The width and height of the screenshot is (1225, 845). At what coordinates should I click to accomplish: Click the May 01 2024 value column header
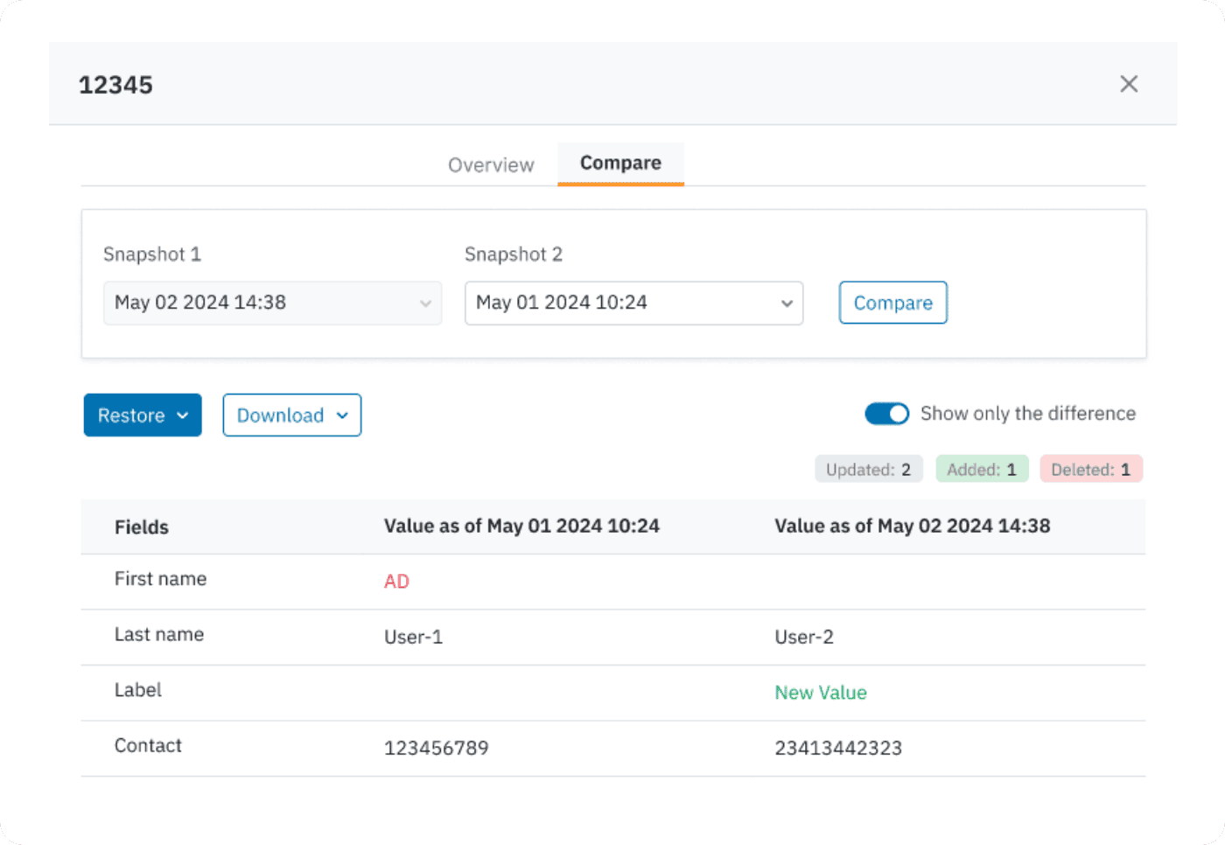521,526
